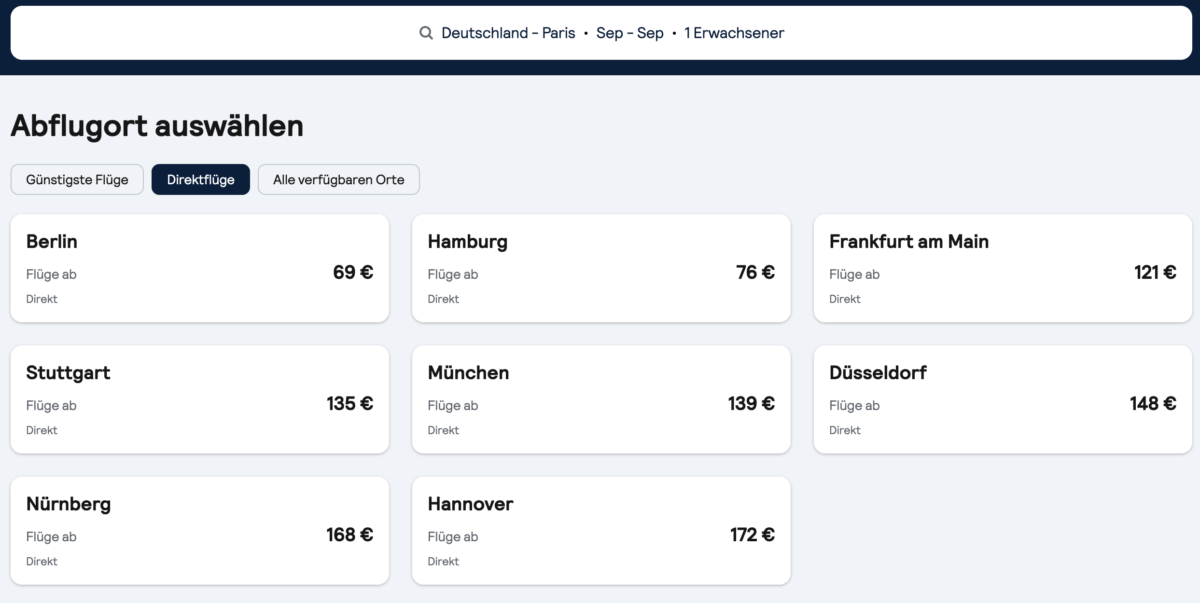Click the 121 € Frankfurt price
Image resolution: width=1200 pixels, height=603 pixels.
tap(1155, 273)
